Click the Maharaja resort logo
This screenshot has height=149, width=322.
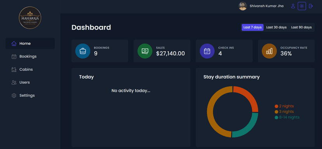30,18
